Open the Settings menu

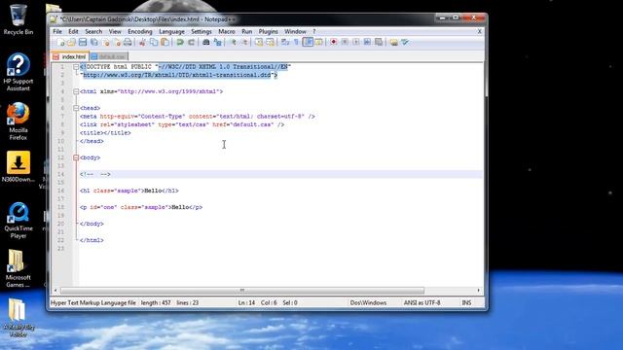(202, 31)
